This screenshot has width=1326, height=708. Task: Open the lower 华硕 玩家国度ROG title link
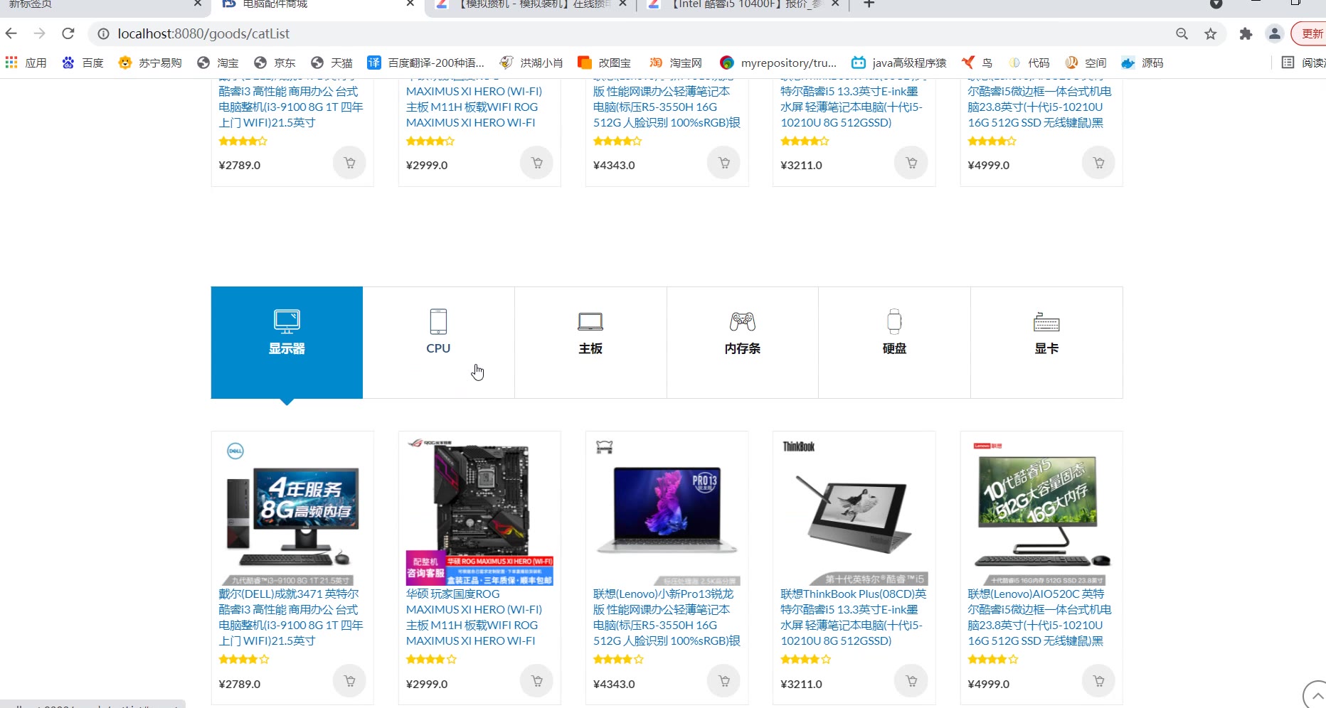click(x=474, y=617)
